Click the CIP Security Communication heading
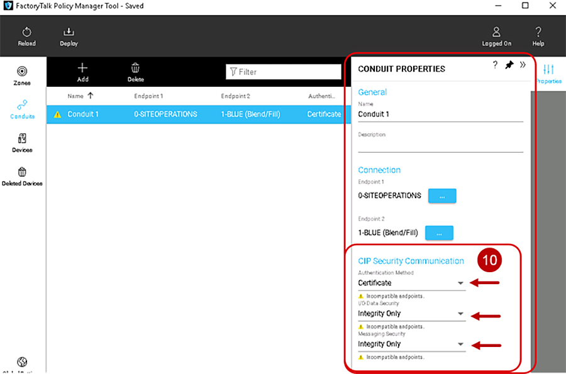 tap(411, 261)
